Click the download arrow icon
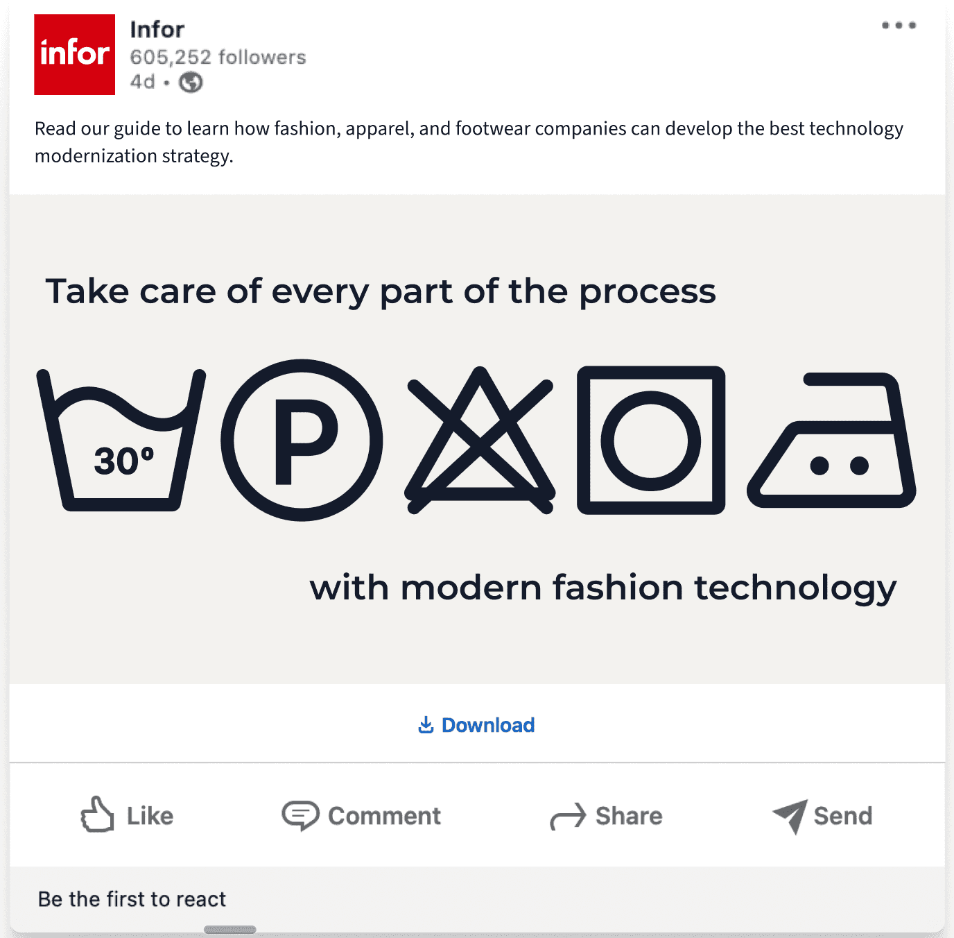954x938 pixels. (x=426, y=725)
